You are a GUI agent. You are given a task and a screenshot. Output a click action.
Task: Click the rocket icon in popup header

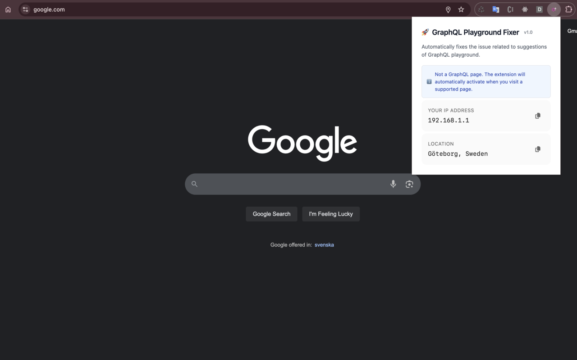coord(425,32)
